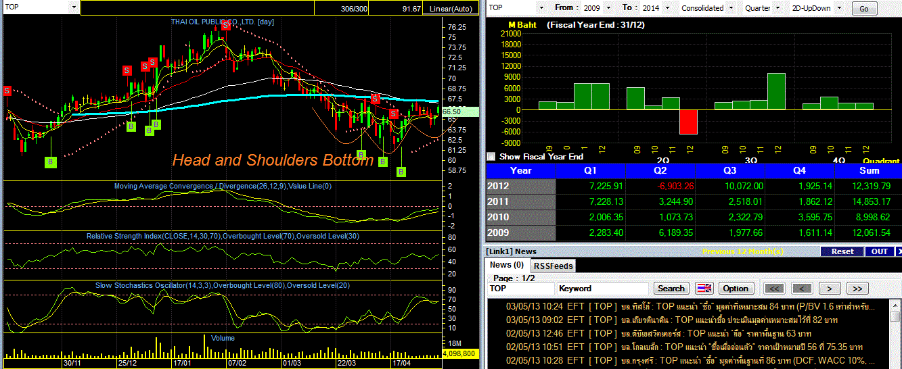Click the Q1 column header
The width and height of the screenshot is (902, 369).
[591, 171]
